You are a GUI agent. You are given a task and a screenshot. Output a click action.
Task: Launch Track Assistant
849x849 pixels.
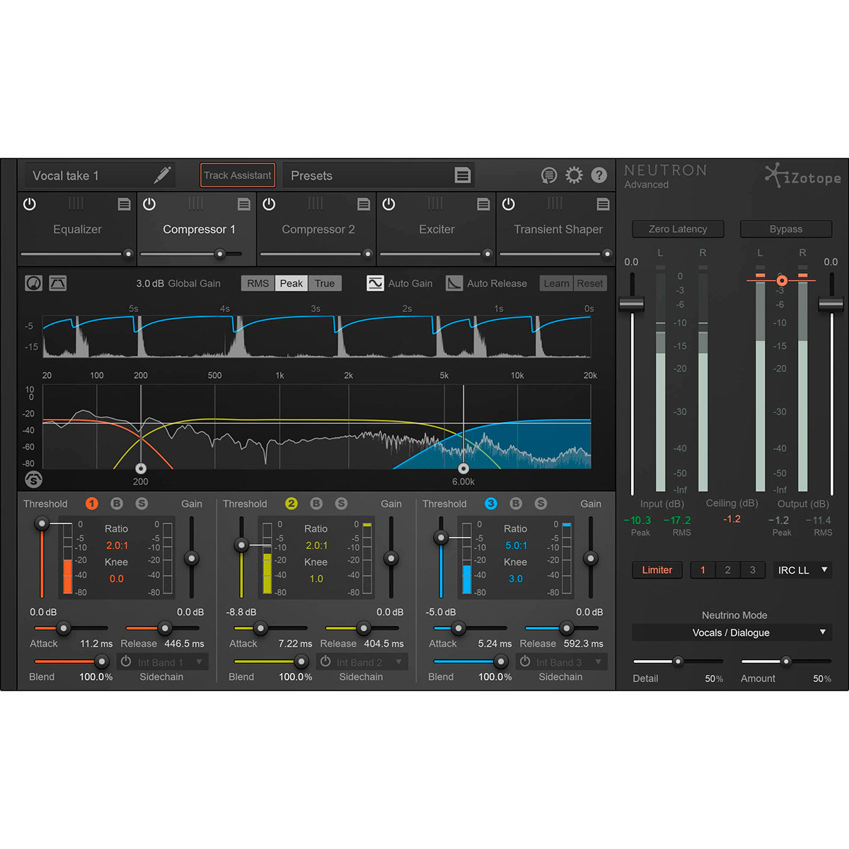pos(237,175)
